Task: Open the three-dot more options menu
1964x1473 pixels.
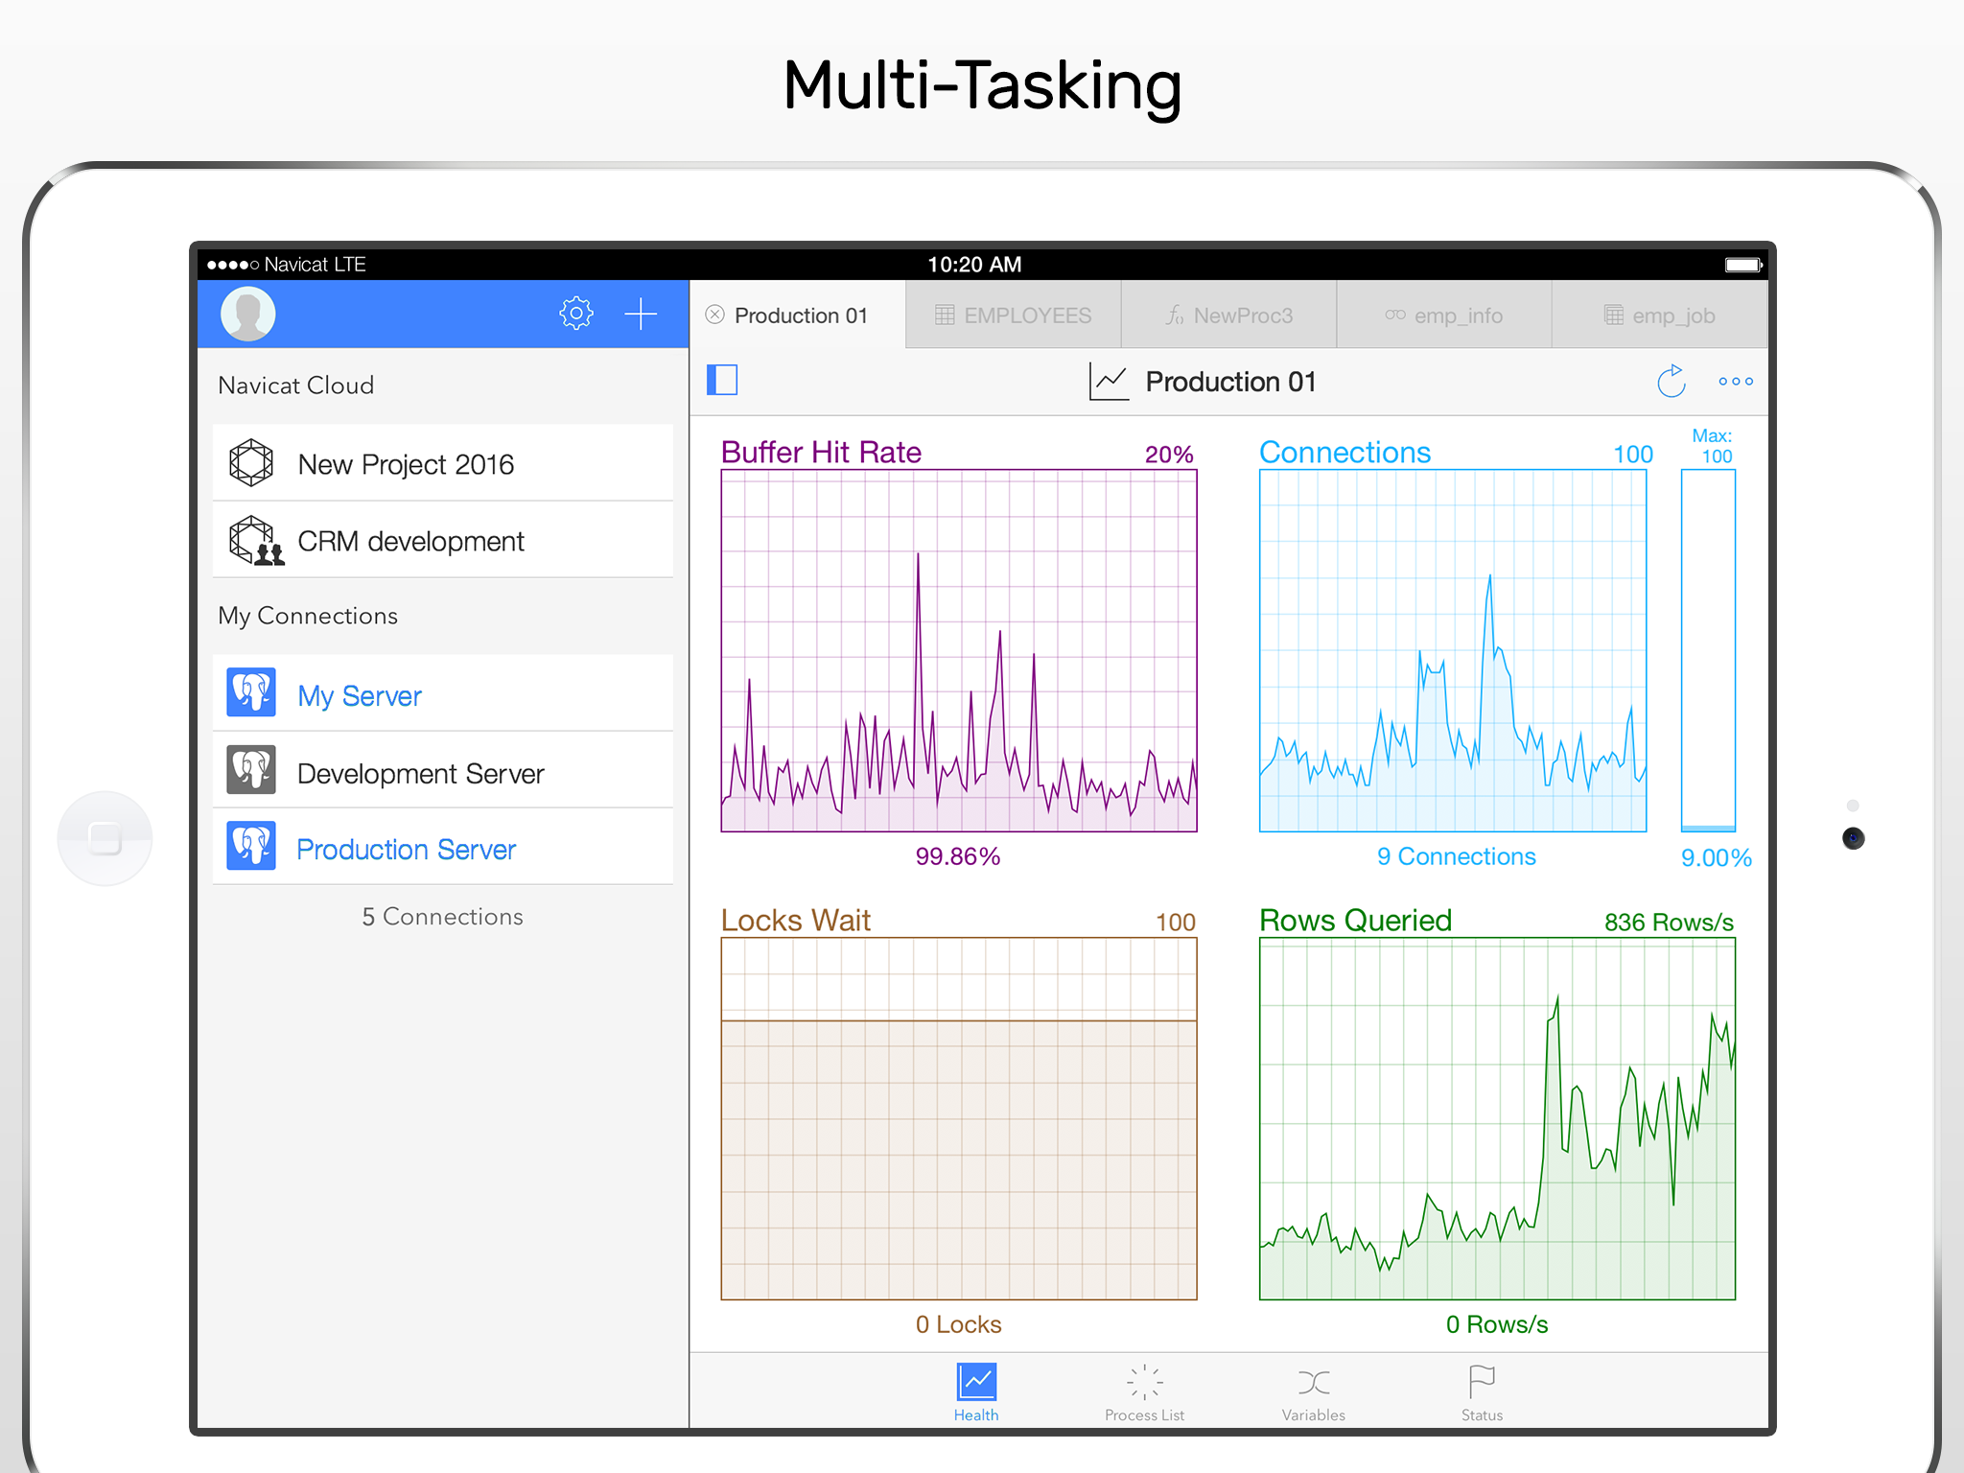Action: [x=1736, y=382]
